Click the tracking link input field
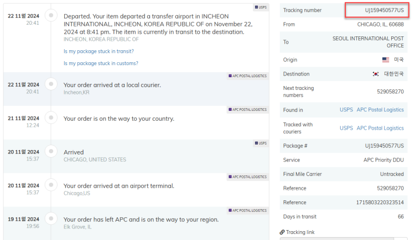 click(x=337, y=238)
